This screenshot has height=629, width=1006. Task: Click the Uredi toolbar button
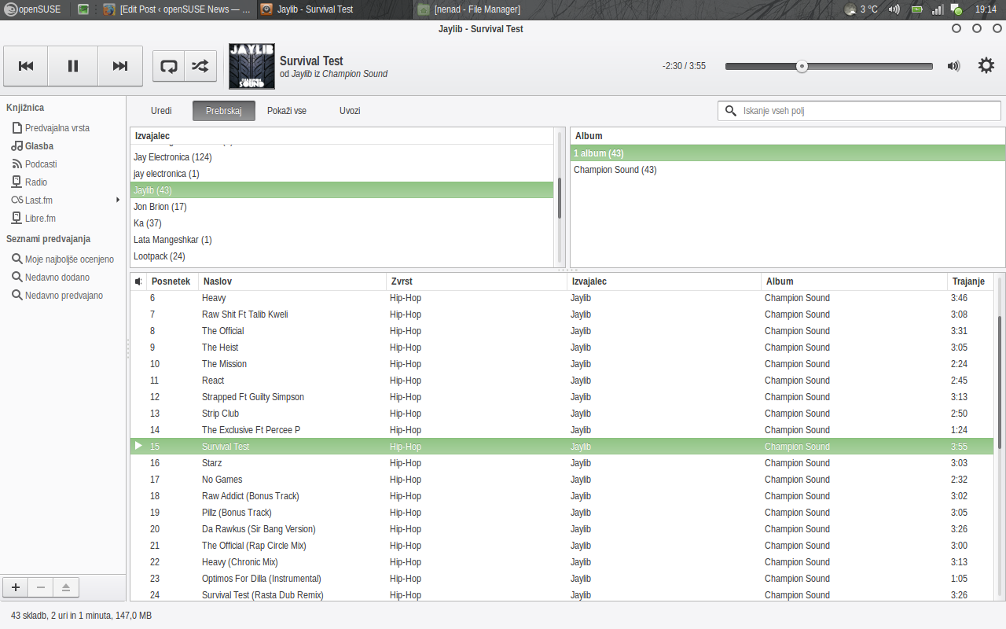pyautogui.click(x=161, y=111)
